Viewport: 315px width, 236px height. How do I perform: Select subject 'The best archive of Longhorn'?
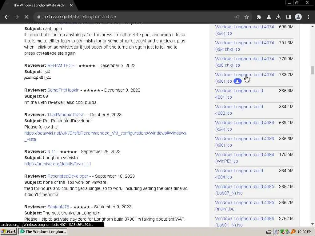tap(71, 213)
